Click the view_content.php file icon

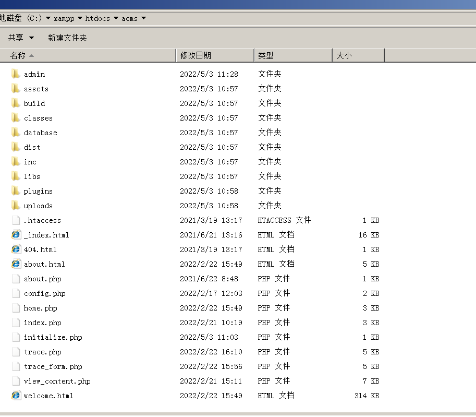pos(16,380)
